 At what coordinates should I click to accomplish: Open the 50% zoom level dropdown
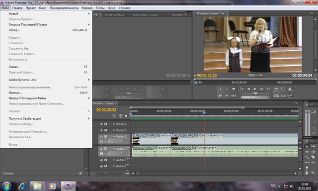pyautogui.click(x=255, y=75)
